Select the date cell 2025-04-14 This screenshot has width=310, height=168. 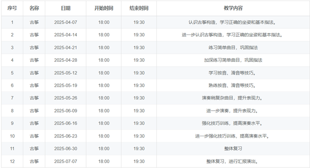click(x=66, y=35)
